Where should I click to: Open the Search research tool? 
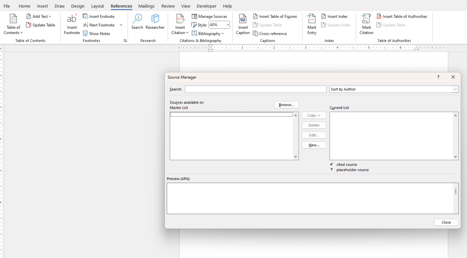[x=137, y=22]
